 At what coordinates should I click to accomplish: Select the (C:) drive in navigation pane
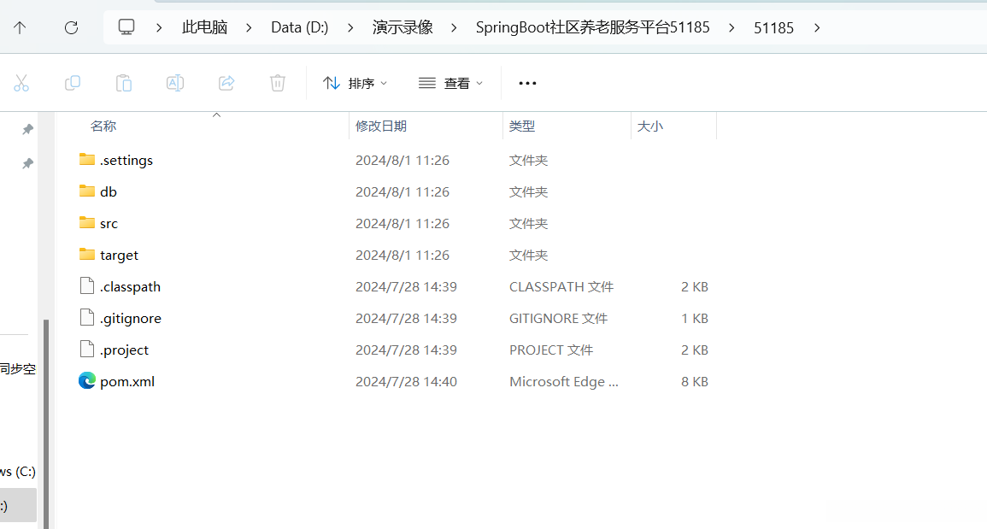click(x=18, y=472)
